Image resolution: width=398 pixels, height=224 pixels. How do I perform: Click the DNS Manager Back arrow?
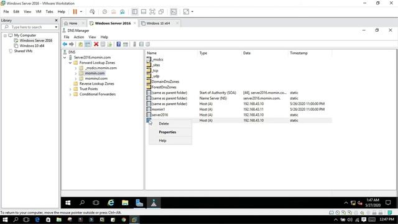pyautogui.click(x=65, y=44)
